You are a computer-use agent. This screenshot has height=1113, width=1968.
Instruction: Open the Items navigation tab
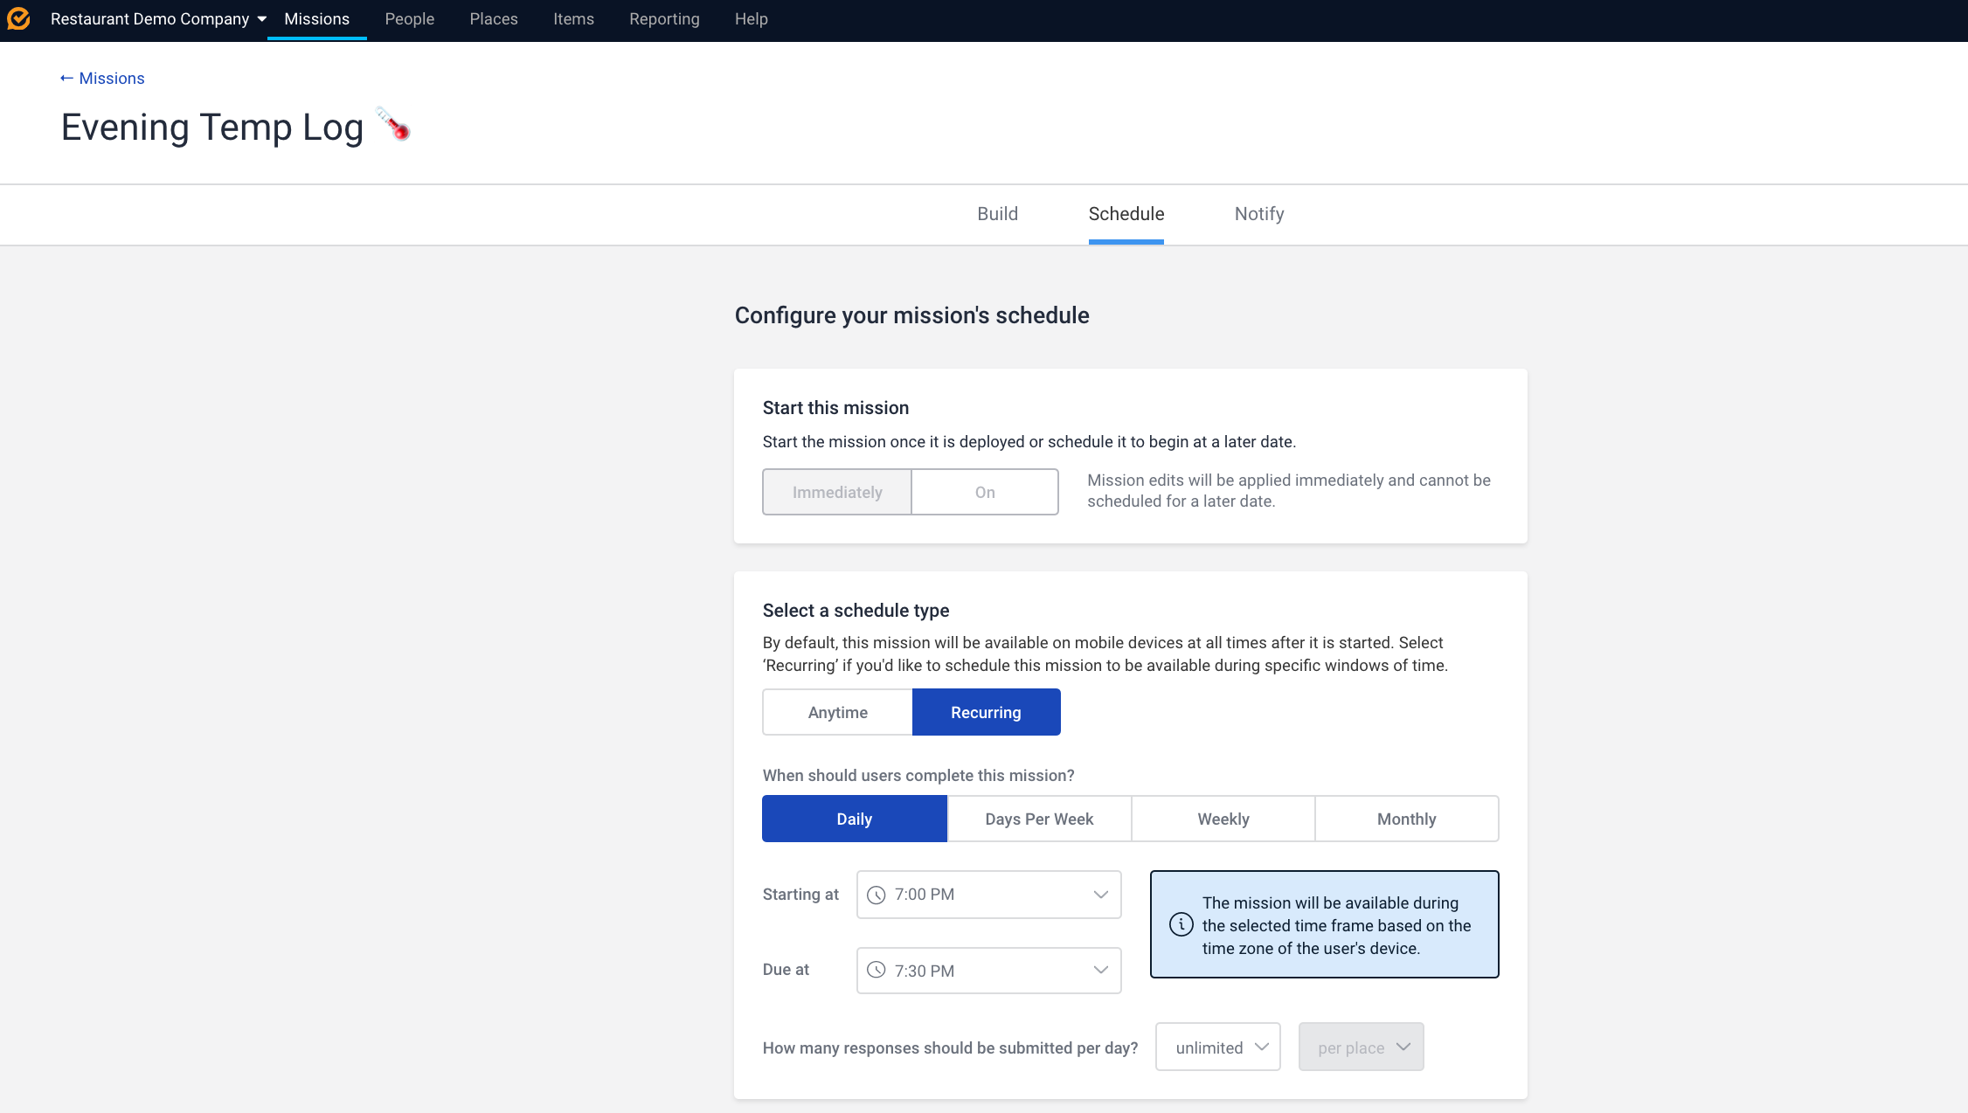[x=573, y=19]
